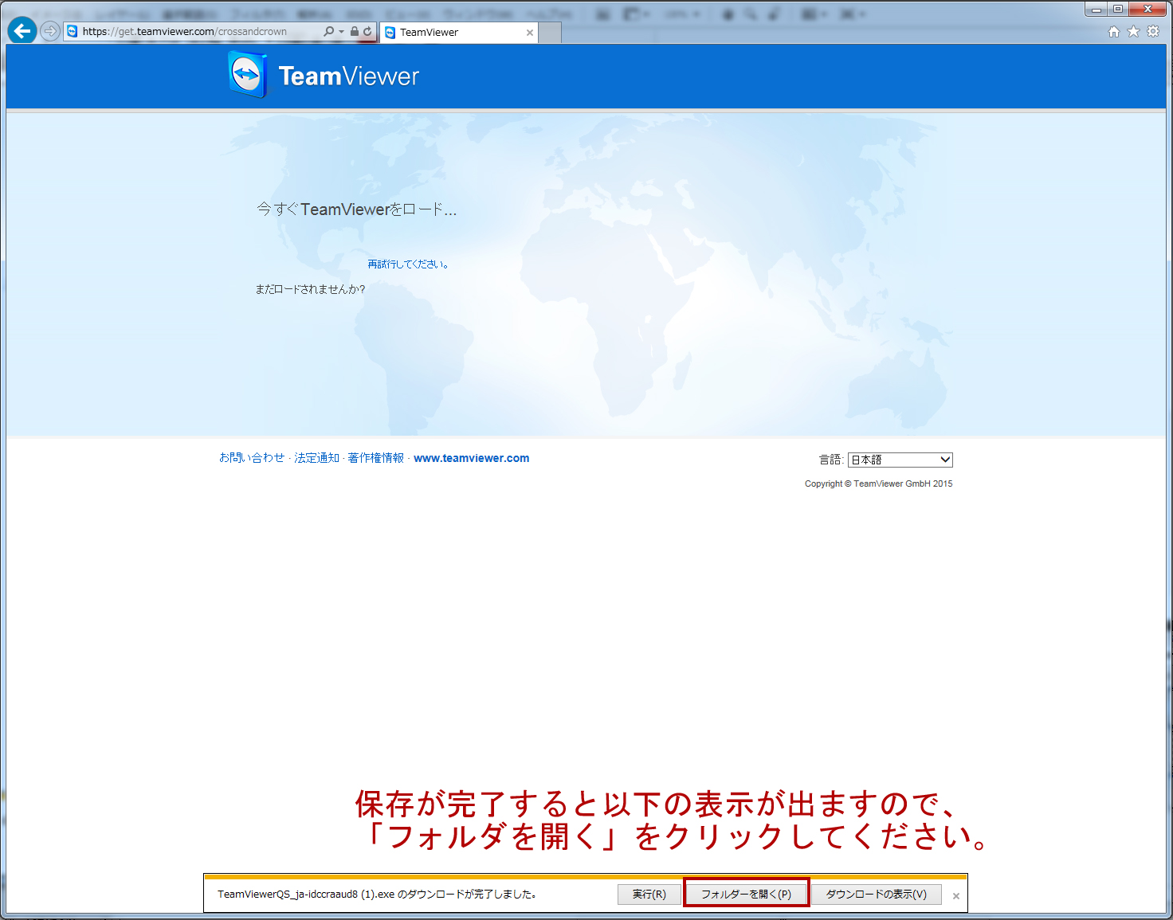Click the search magnifier in address bar
The height and width of the screenshot is (920, 1173).
tap(328, 32)
